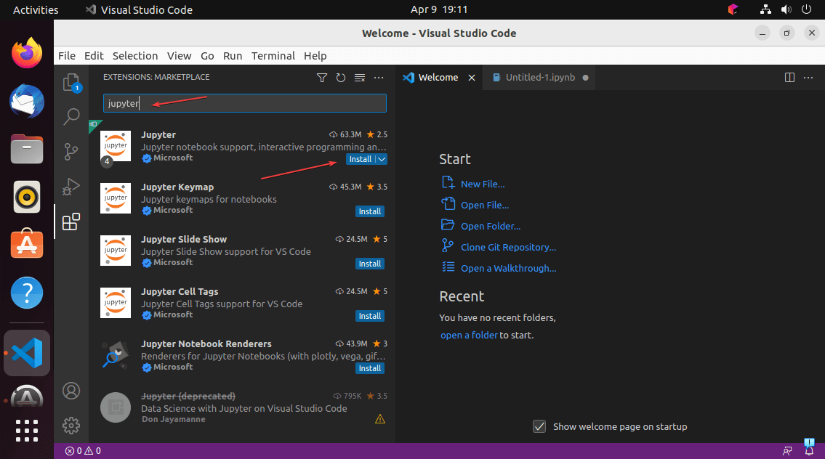This screenshot has height=459, width=825.
Task: Select the Jupyter Slide Show title
Action: tap(184, 239)
